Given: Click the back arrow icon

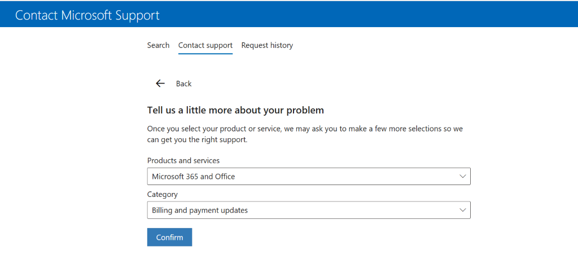Looking at the screenshot, I should 160,84.
